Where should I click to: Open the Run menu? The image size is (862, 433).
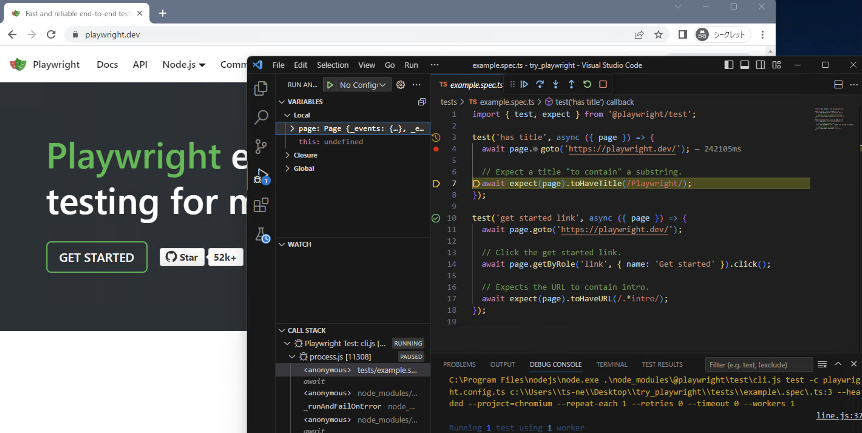pos(411,65)
